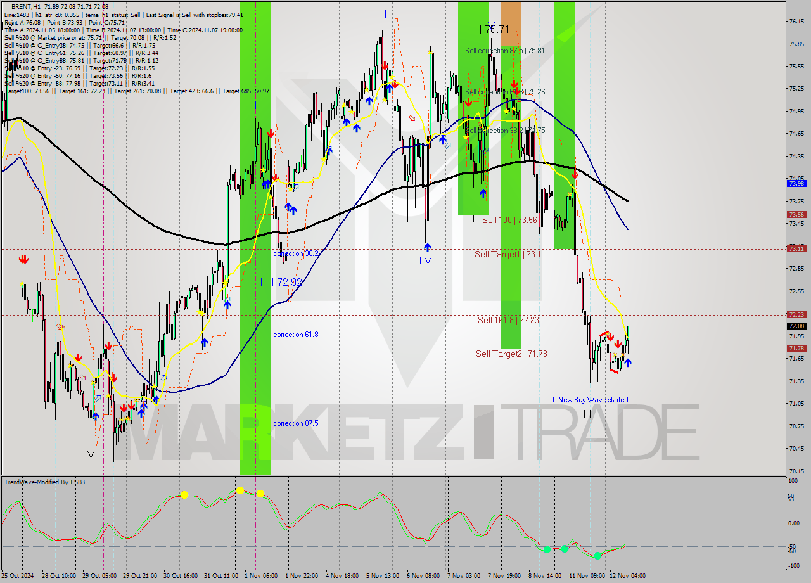811x583 pixels.
Task: Select the 'correction 38.2' label
Action: coord(296,253)
